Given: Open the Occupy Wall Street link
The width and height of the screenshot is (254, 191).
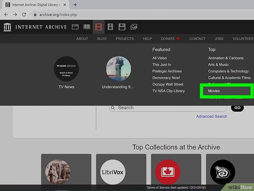Looking at the screenshot, I should tap(168, 84).
